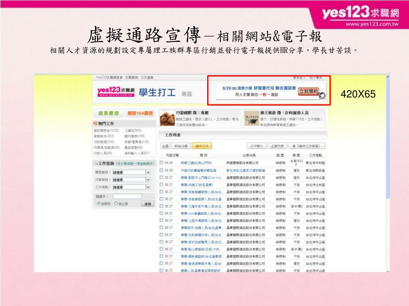Click the hand cursor icon on 立刻預約
Viewport: 409px width, 306px height.
click(322, 95)
